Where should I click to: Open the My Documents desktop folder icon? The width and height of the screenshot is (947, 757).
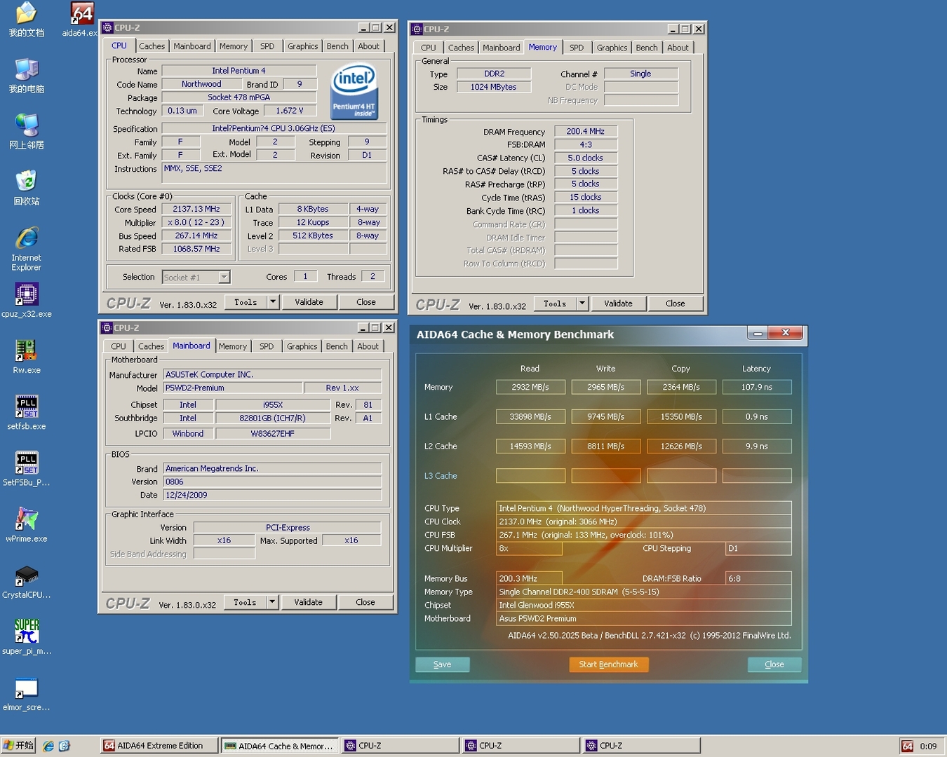coord(26,19)
